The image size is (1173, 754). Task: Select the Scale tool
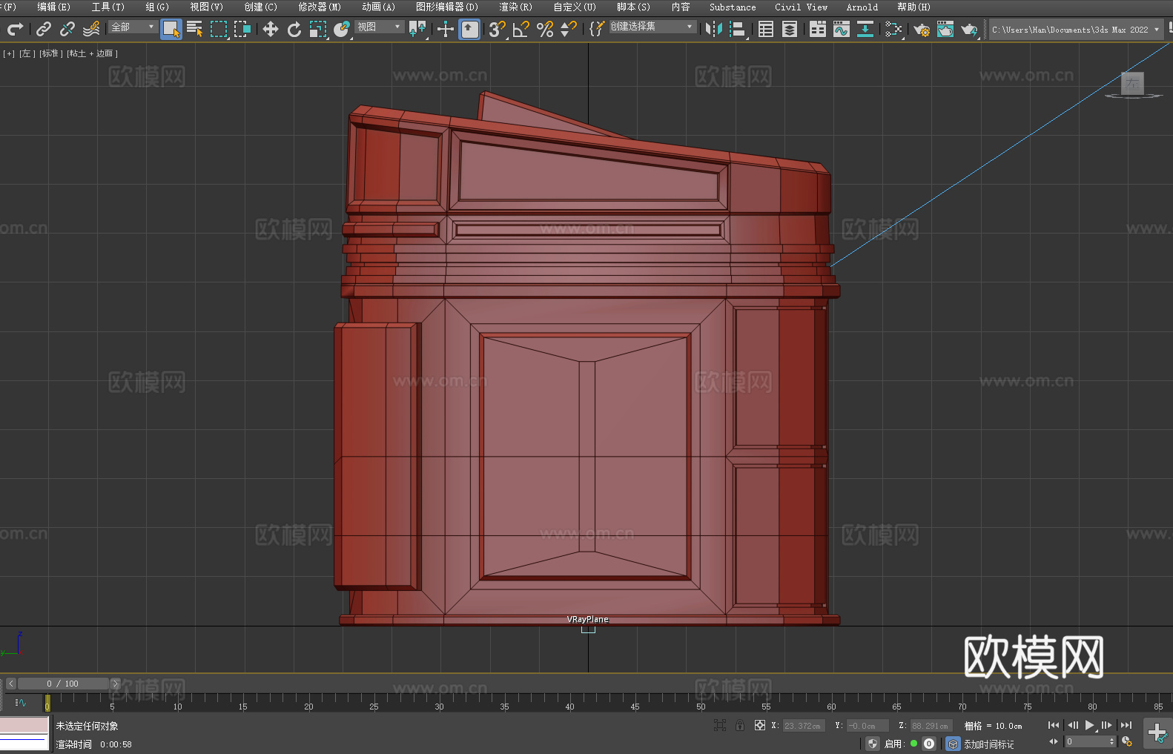pyautogui.click(x=318, y=29)
